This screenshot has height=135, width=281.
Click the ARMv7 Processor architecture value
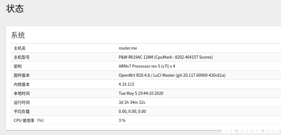pos(147,66)
